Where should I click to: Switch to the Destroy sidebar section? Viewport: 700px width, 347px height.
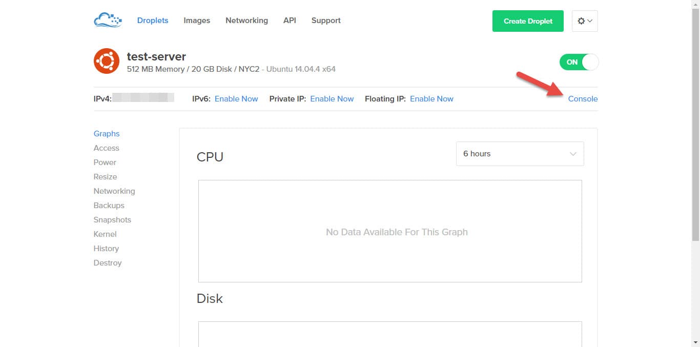[108, 263]
